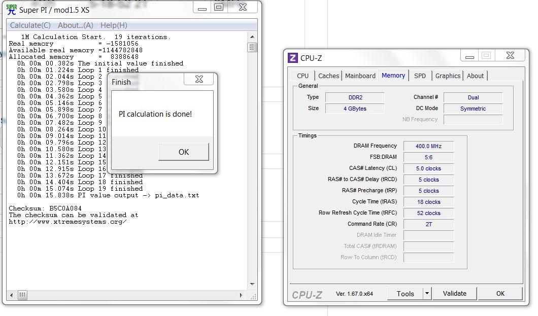Click the scroll up arrow in Super PI

click(x=252, y=37)
